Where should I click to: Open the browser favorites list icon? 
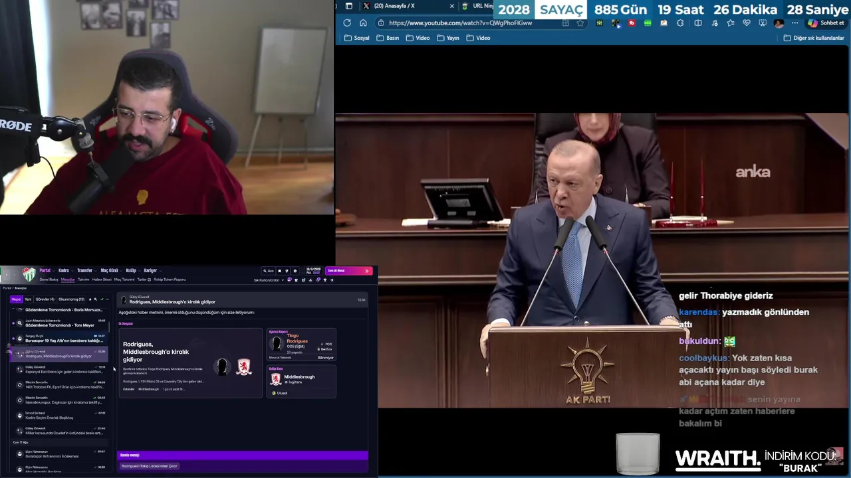[x=731, y=23]
